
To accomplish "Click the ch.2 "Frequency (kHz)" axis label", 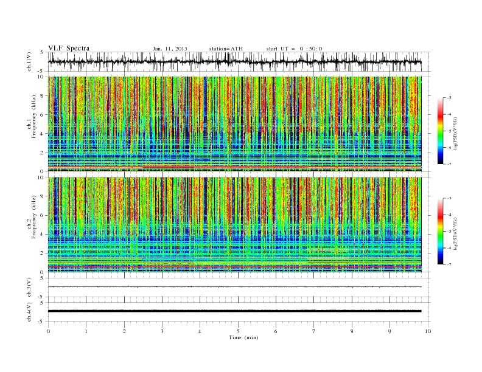I will pos(34,216).
